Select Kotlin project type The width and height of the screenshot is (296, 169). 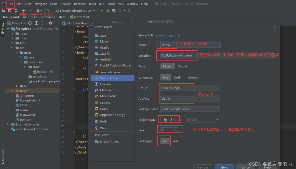pyautogui.click(x=113, y=121)
